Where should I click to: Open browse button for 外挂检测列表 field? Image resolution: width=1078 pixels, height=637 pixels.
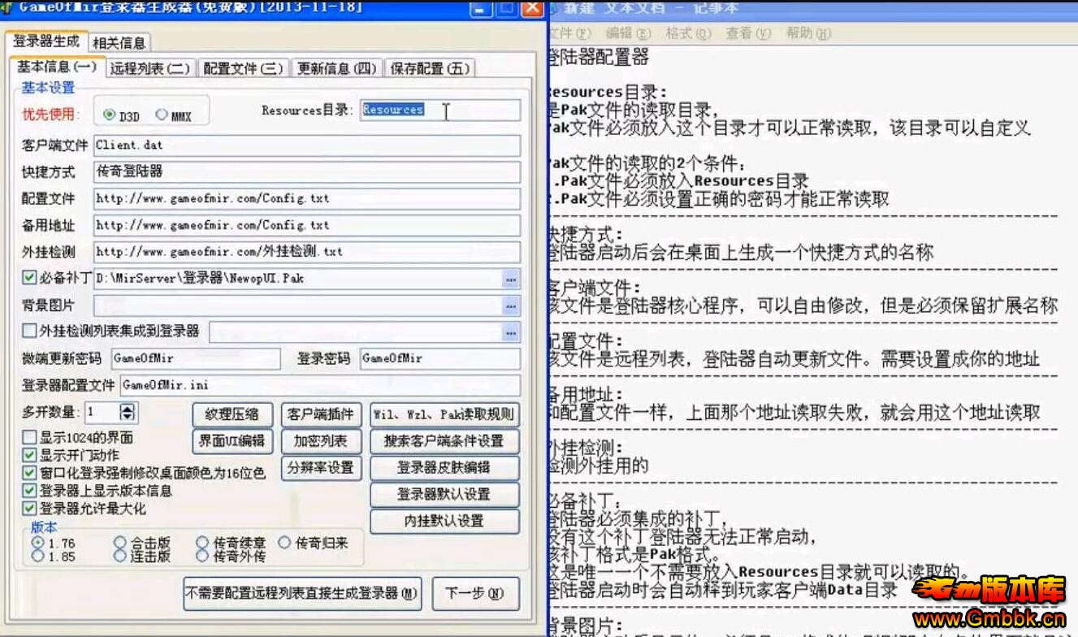[510, 331]
